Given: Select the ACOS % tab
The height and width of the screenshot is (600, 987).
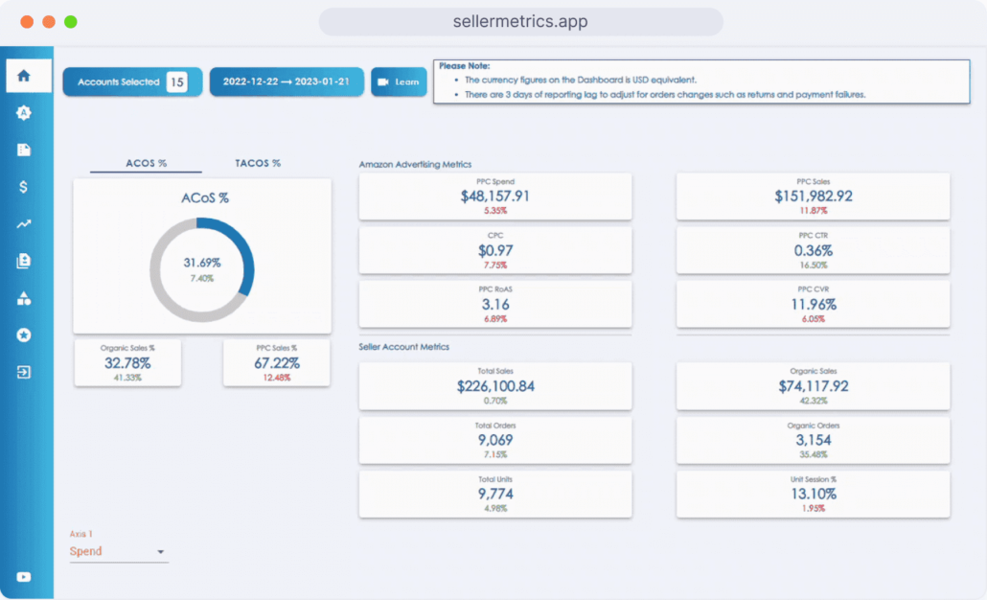Looking at the screenshot, I should click(x=145, y=163).
